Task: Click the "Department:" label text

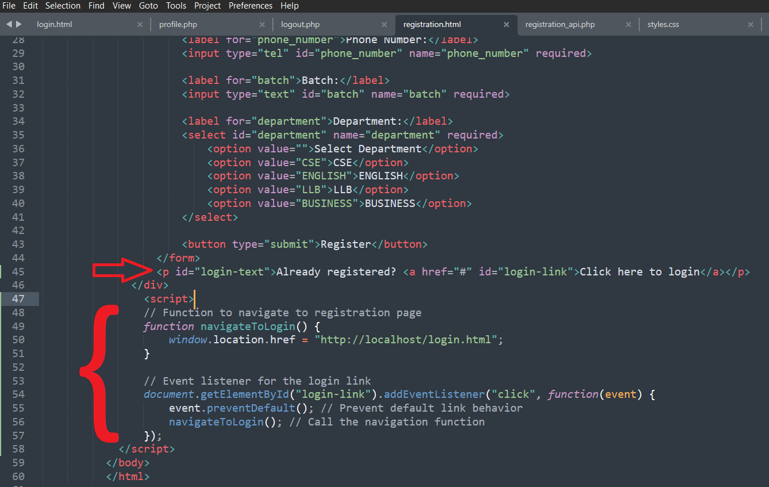Action: pos(368,121)
